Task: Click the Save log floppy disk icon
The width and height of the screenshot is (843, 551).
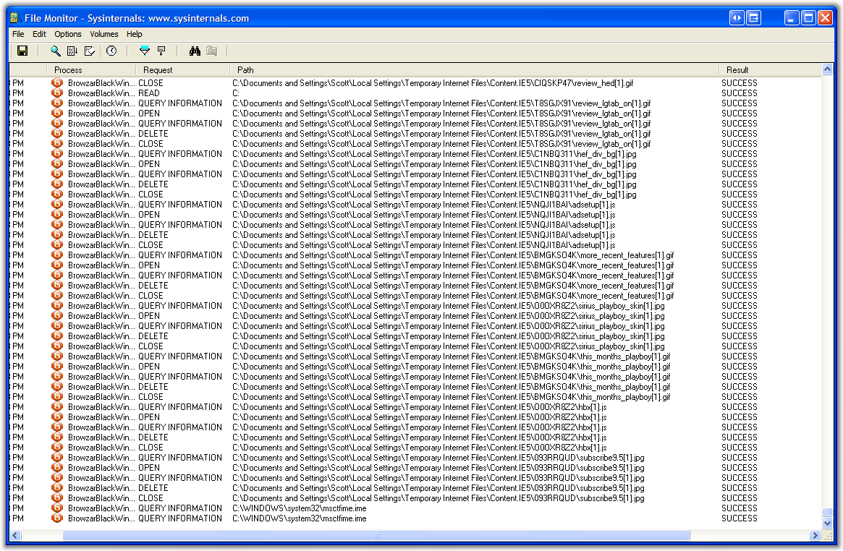Action: [22, 51]
